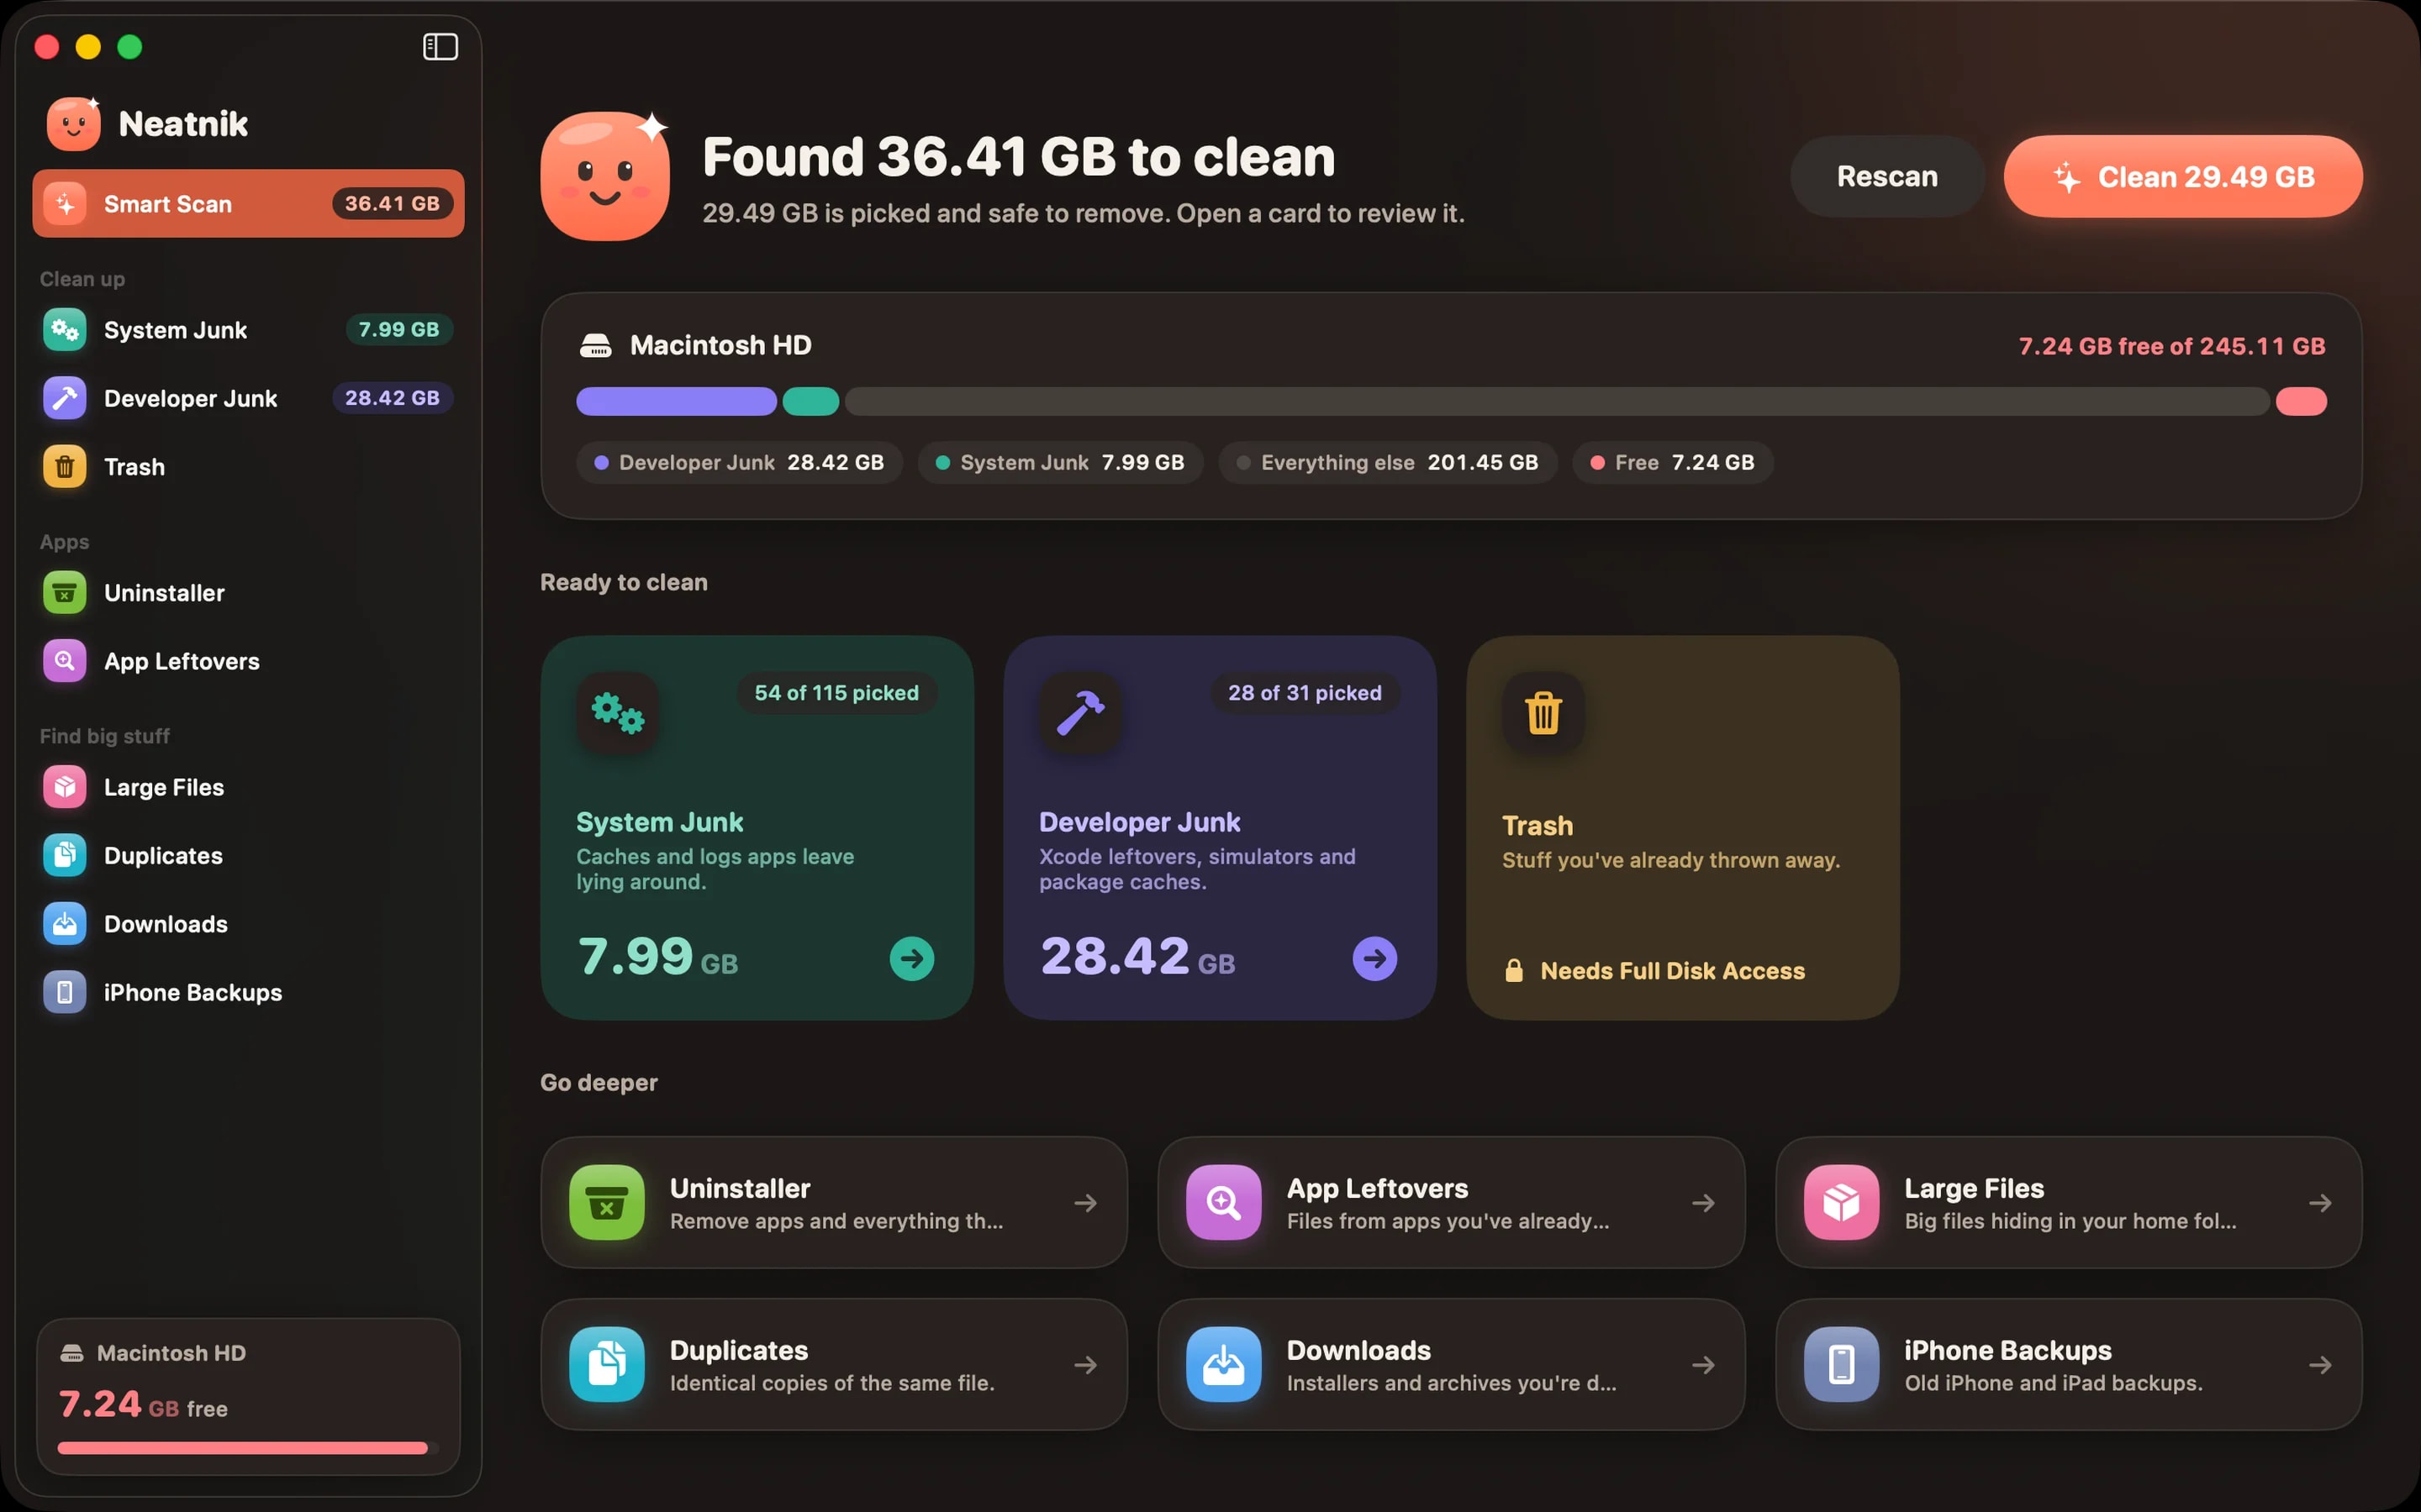Click the Rescan button

tap(1886, 176)
